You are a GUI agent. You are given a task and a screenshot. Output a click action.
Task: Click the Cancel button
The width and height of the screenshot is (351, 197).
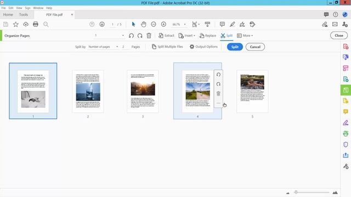(255, 47)
